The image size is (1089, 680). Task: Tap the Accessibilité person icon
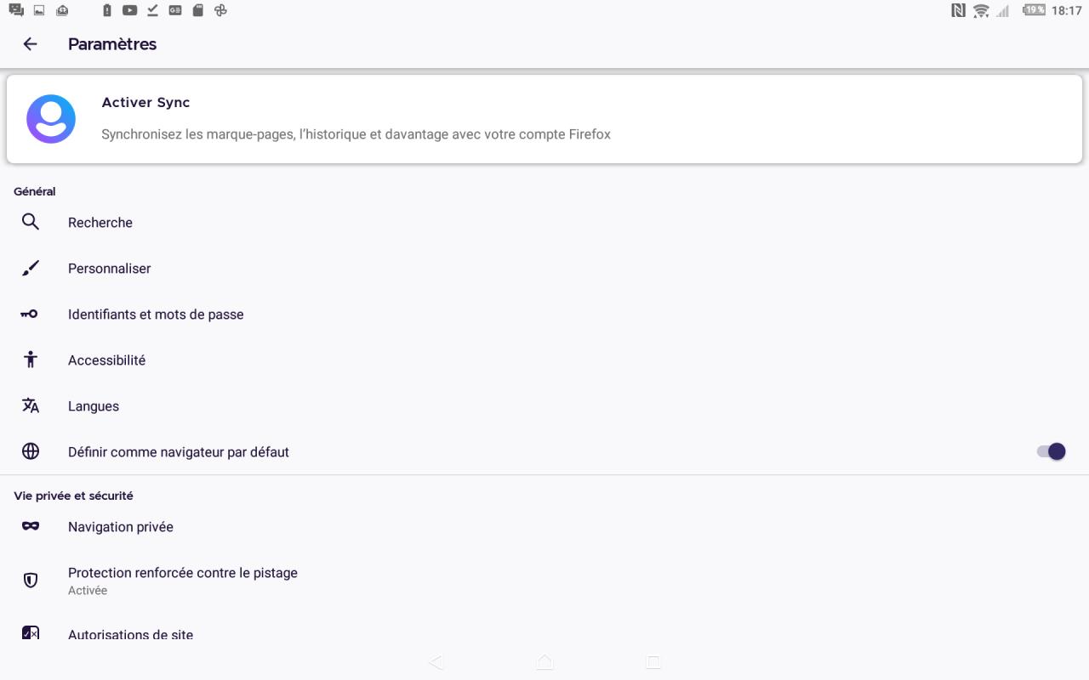click(x=31, y=360)
